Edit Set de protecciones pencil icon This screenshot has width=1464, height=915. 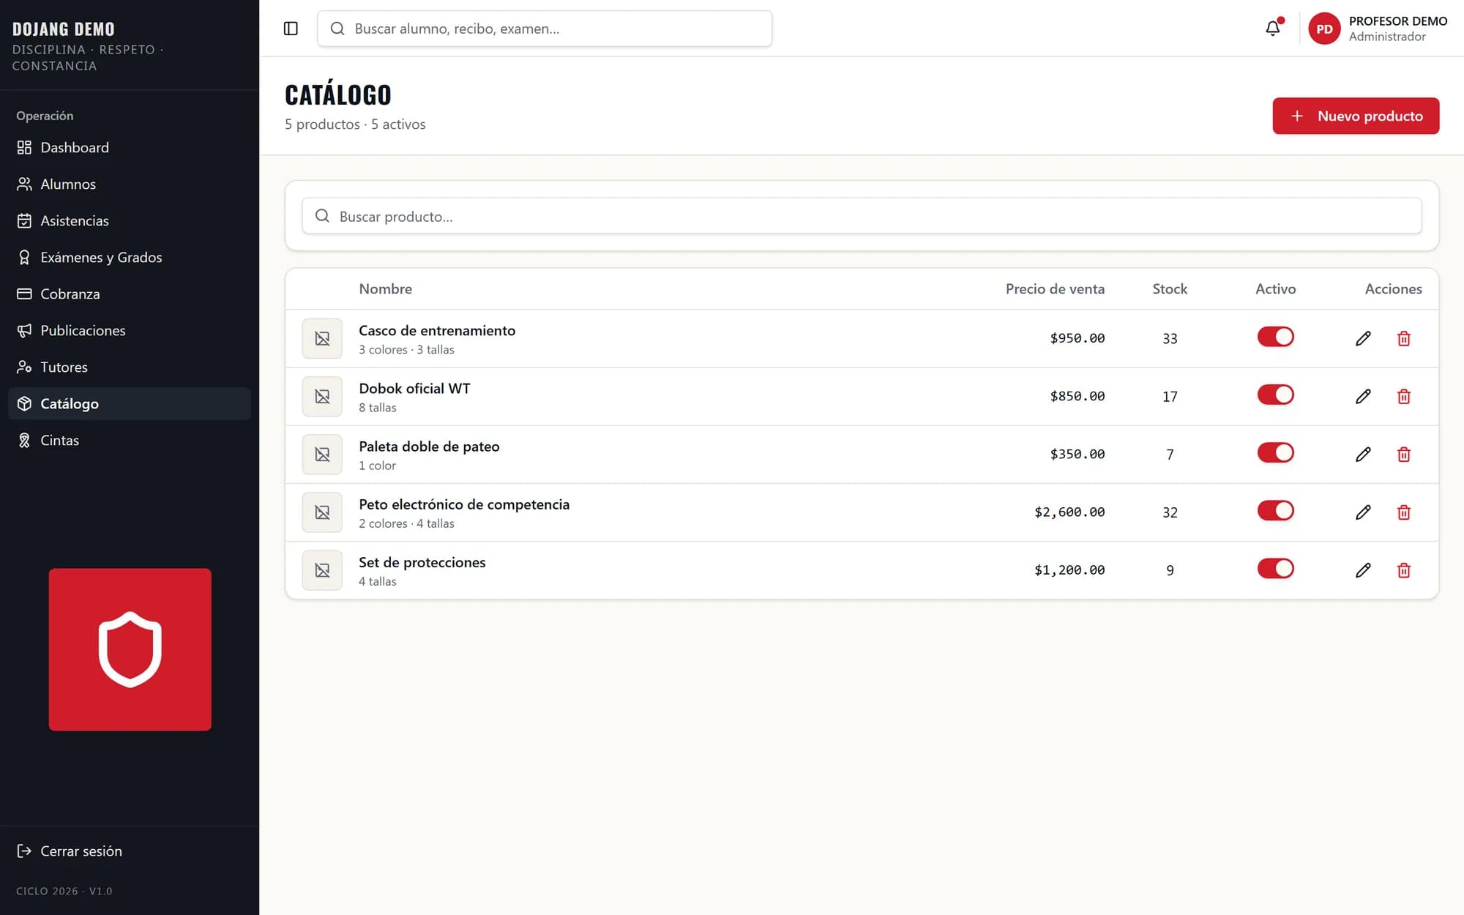[x=1363, y=569]
